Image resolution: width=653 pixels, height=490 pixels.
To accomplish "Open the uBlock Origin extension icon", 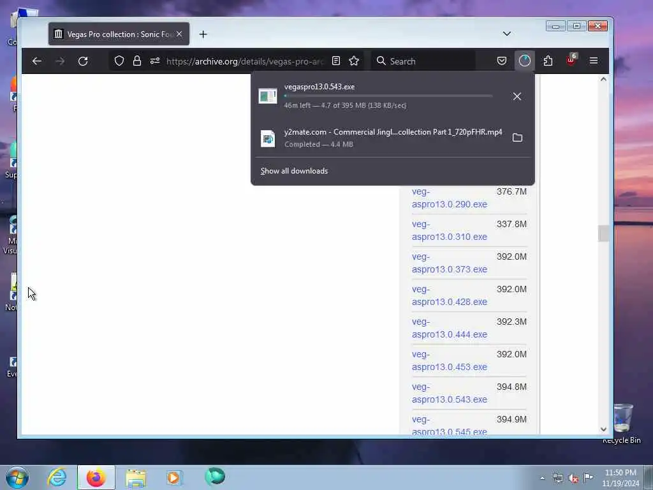I will pyautogui.click(x=571, y=61).
